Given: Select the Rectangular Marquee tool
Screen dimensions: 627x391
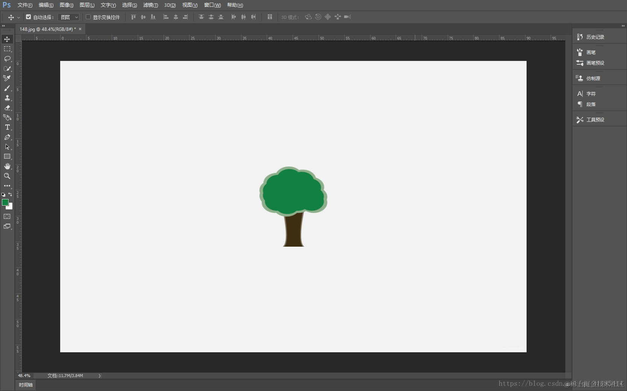Looking at the screenshot, I should 7,49.
